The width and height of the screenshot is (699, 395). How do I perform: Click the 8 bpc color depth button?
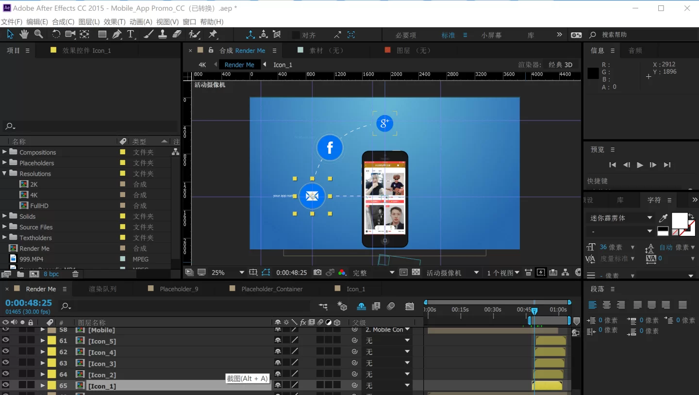tap(51, 274)
